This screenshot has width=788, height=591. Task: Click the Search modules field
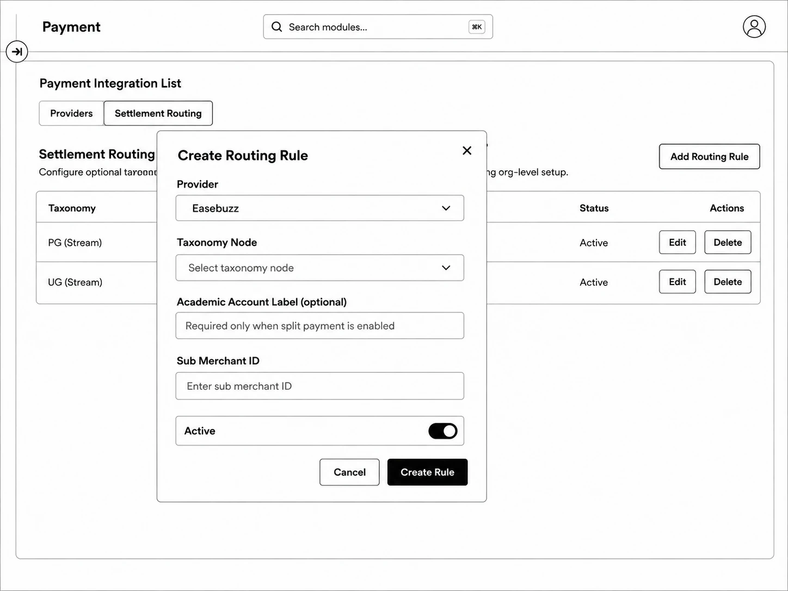tap(378, 27)
